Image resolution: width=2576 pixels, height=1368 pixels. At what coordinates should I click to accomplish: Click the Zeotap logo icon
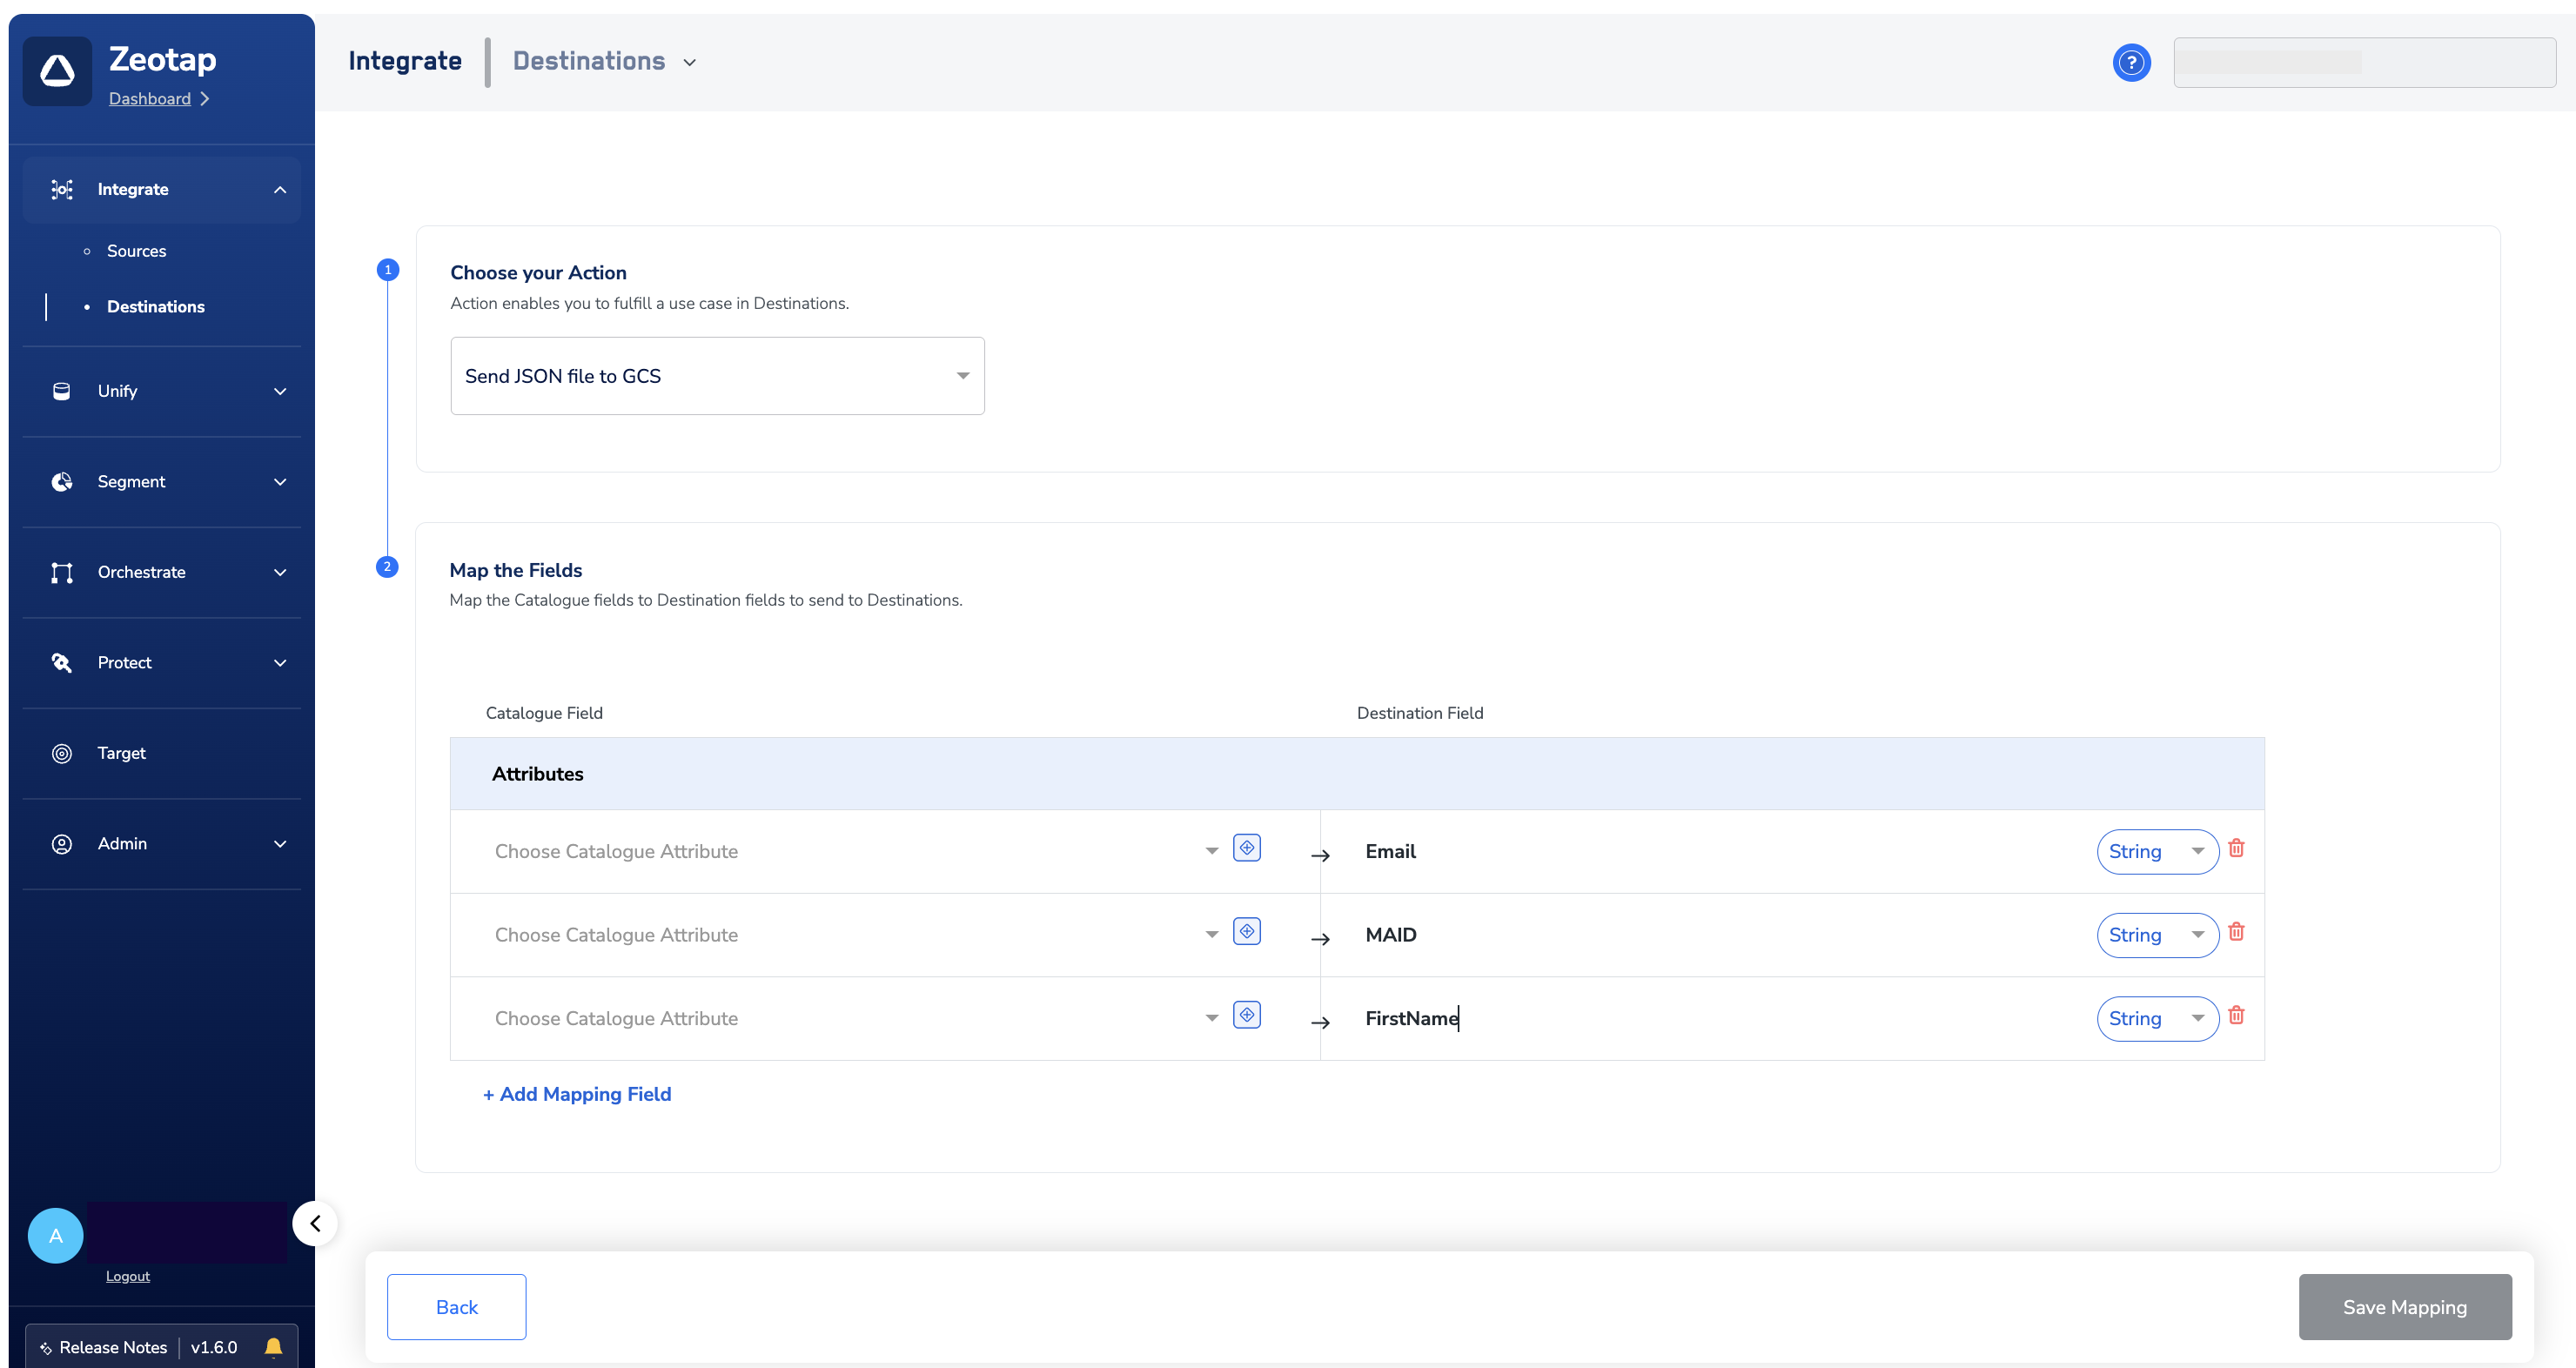click(57, 71)
